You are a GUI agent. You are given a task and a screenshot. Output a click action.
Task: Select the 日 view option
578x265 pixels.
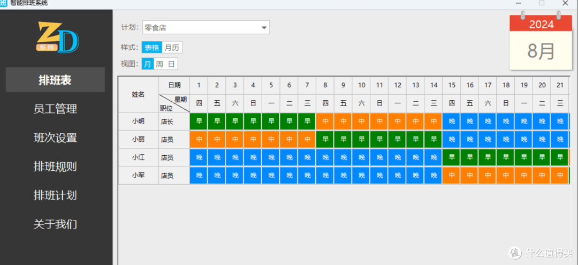pyautogui.click(x=171, y=64)
